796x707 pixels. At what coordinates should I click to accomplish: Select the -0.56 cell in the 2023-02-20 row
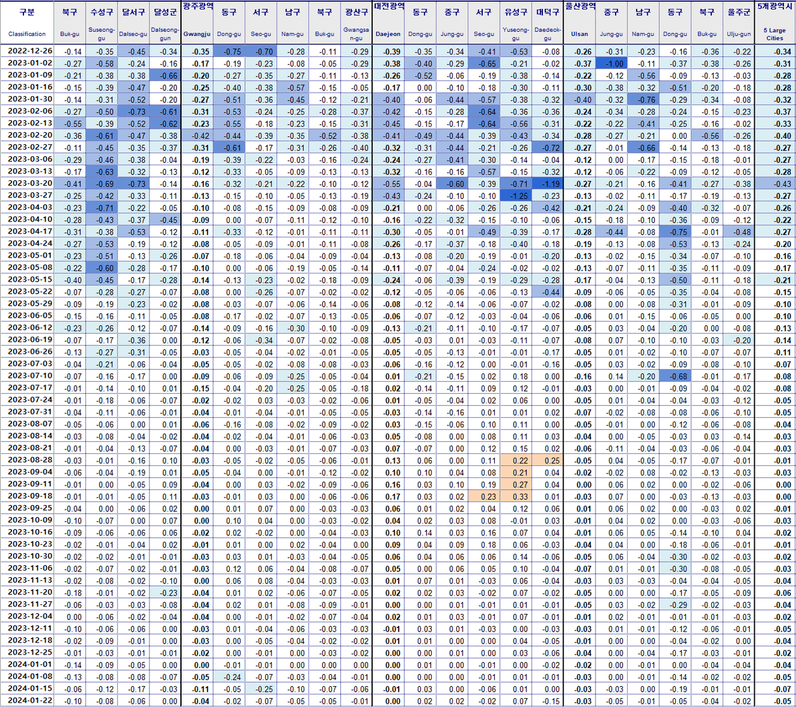[706, 135]
